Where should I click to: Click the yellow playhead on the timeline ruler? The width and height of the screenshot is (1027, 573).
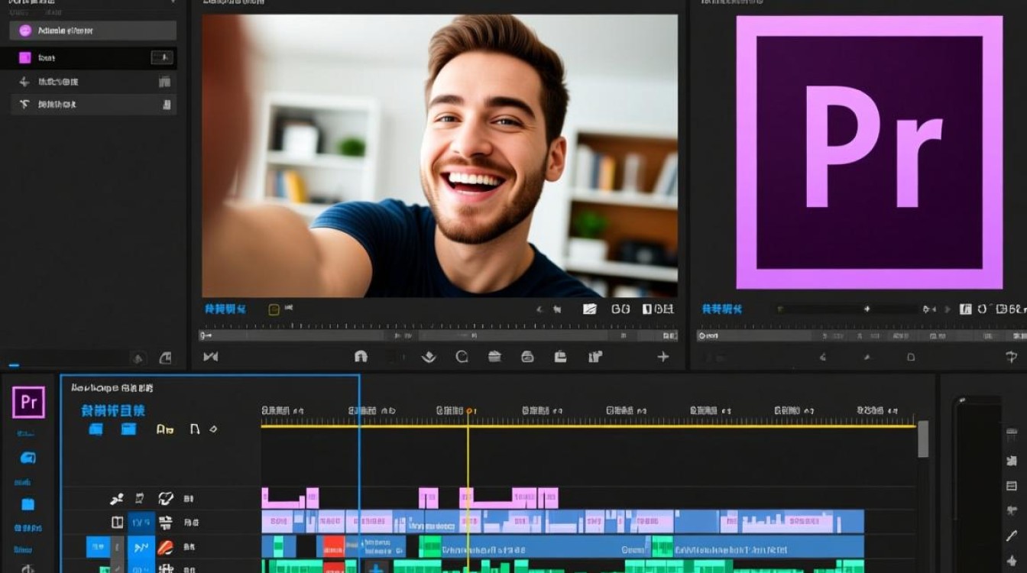(x=468, y=412)
